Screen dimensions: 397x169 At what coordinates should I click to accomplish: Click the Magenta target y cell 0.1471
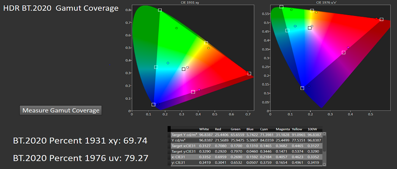click(281, 152)
